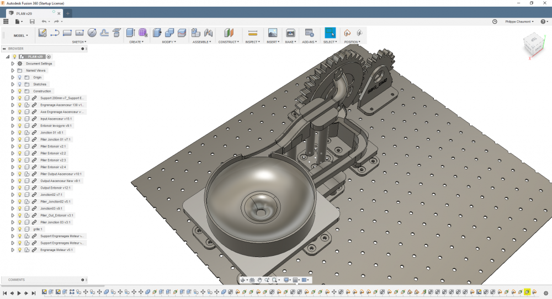
Task: Select the Extrude tool in Create
Action: click(131, 33)
